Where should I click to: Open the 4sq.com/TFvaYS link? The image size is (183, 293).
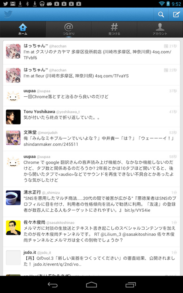tap(112, 76)
